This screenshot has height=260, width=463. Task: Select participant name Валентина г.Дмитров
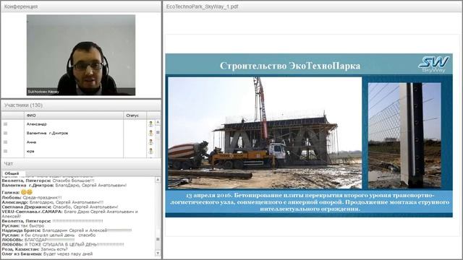[x=47, y=133]
